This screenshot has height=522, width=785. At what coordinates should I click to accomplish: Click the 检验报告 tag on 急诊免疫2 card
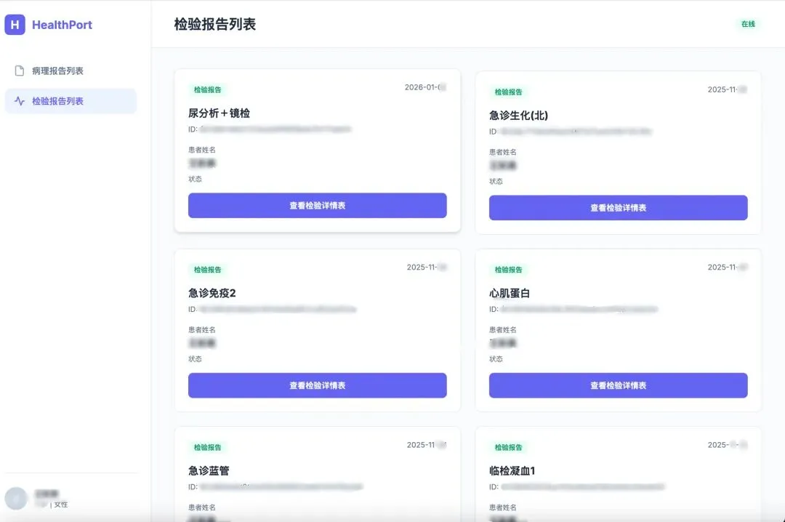pos(207,270)
